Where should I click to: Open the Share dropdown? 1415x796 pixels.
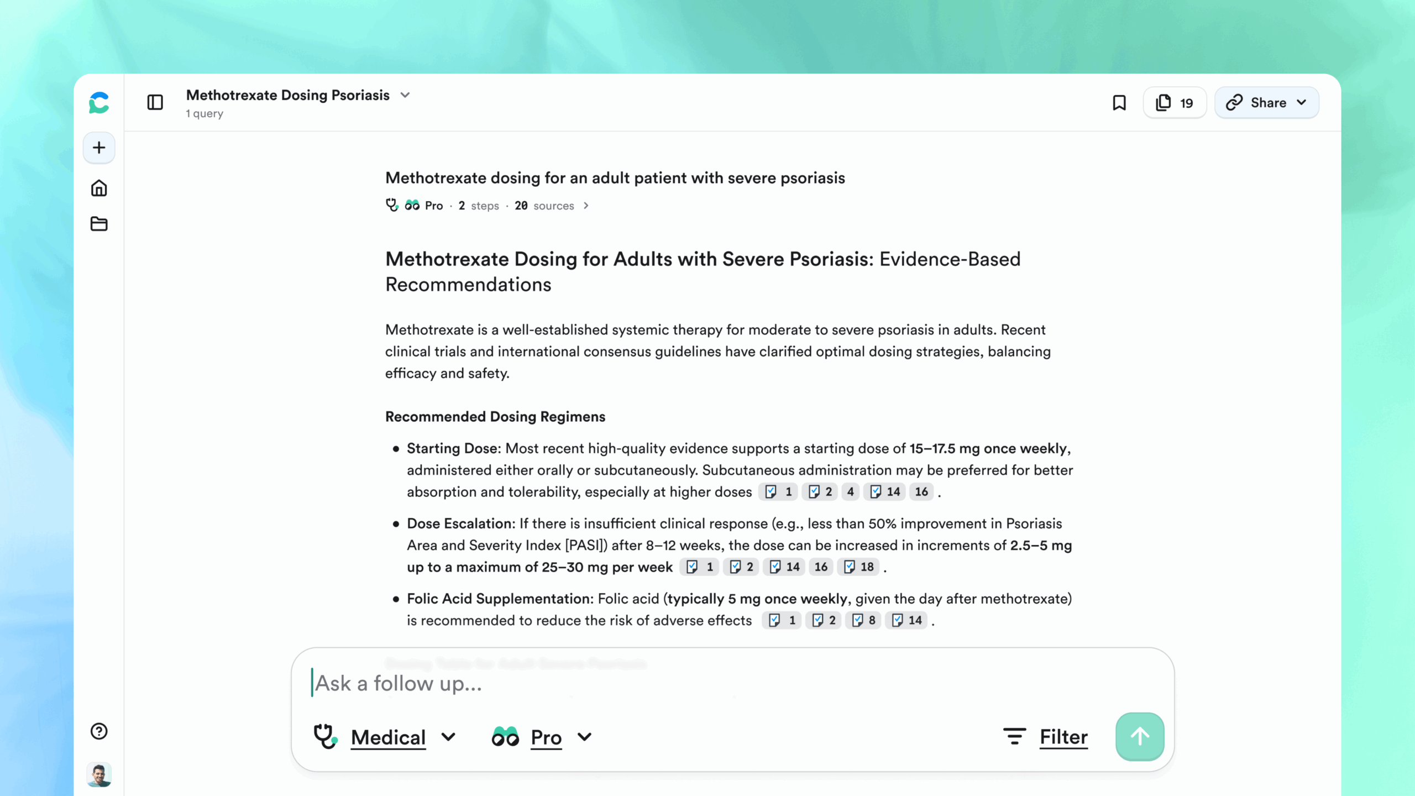1266,103
